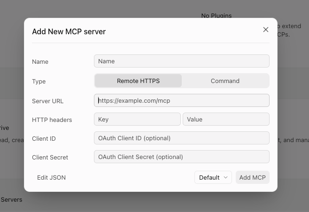Click the Client Secret label
Image resolution: width=309 pixels, height=212 pixels.
coord(50,157)
